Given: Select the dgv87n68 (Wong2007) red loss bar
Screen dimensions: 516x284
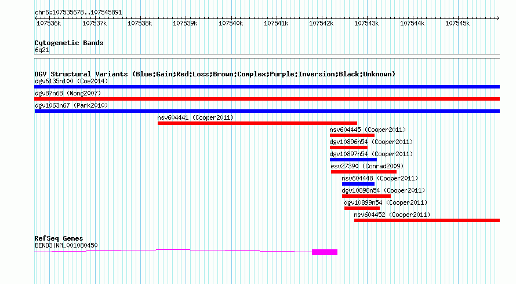Looking at the screenshot, I should (x=267, y=99).
